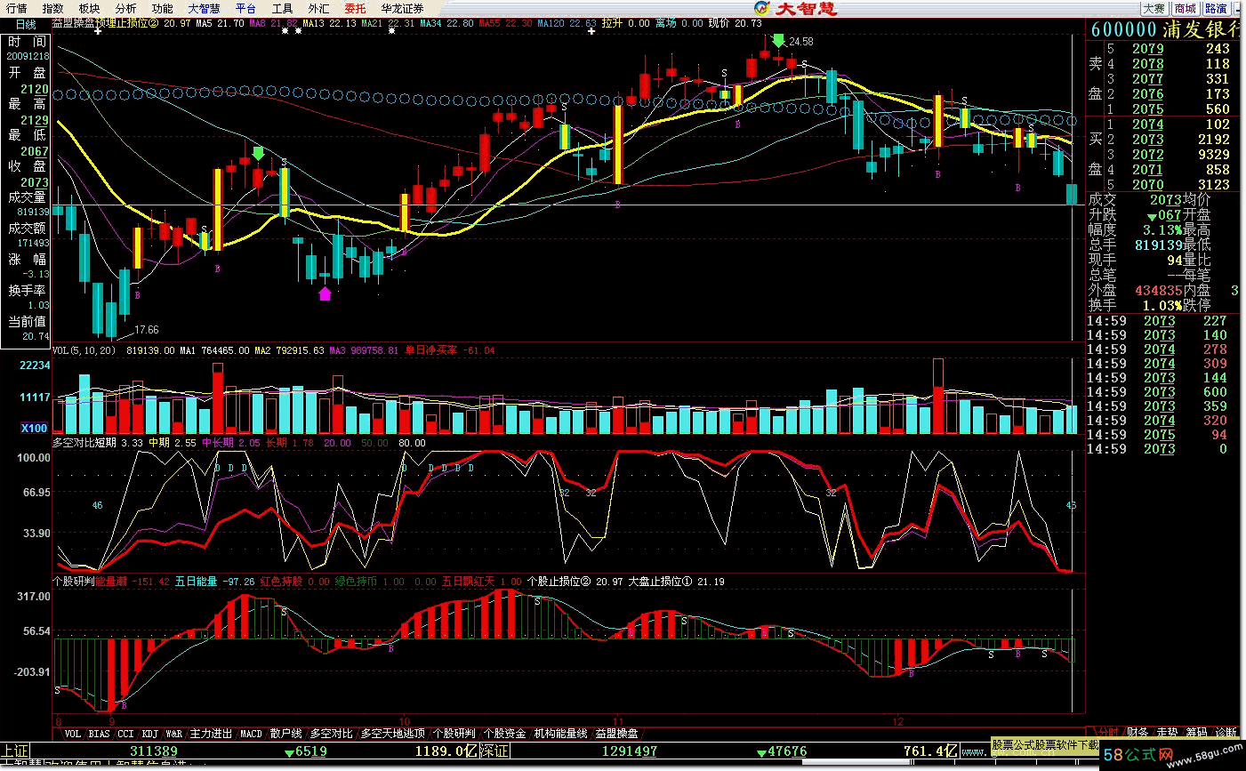Switch to the 筹码 side panel tab
Viewport: 1246px width, 771px height.
1196,733
